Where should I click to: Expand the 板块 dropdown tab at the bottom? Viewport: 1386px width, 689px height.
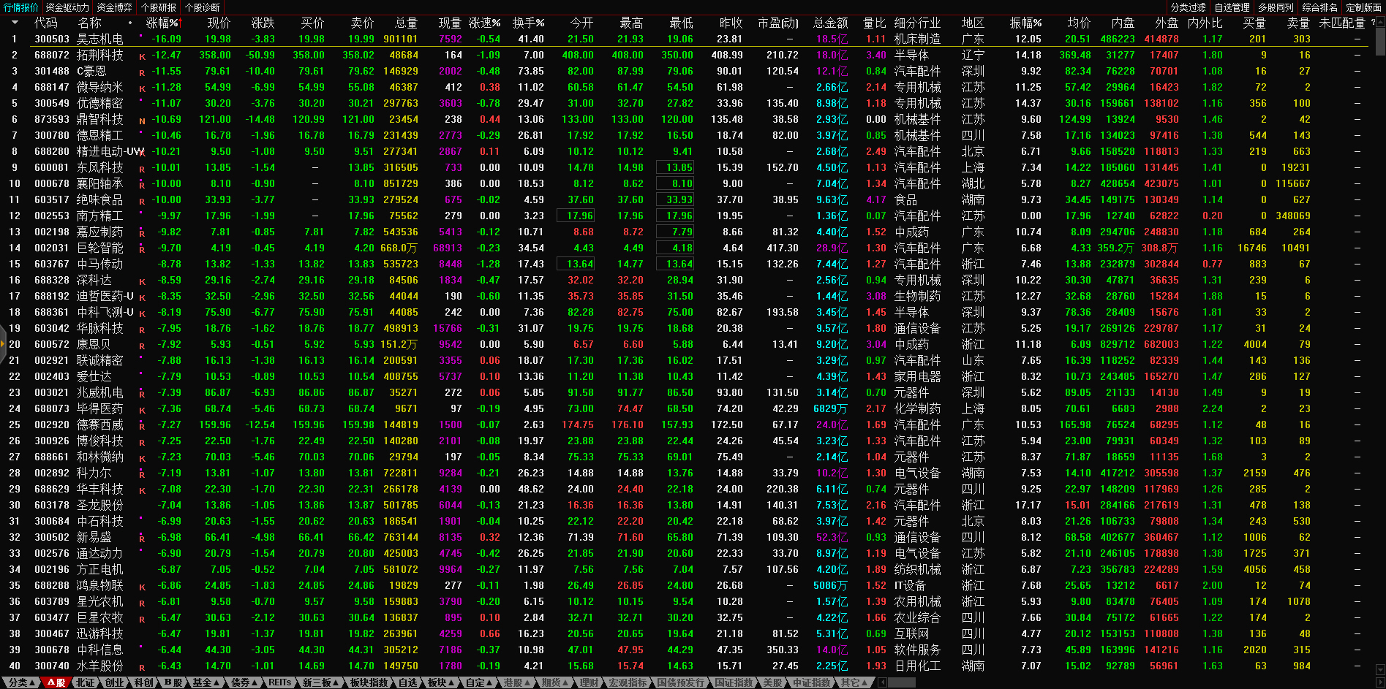point(441,682)
